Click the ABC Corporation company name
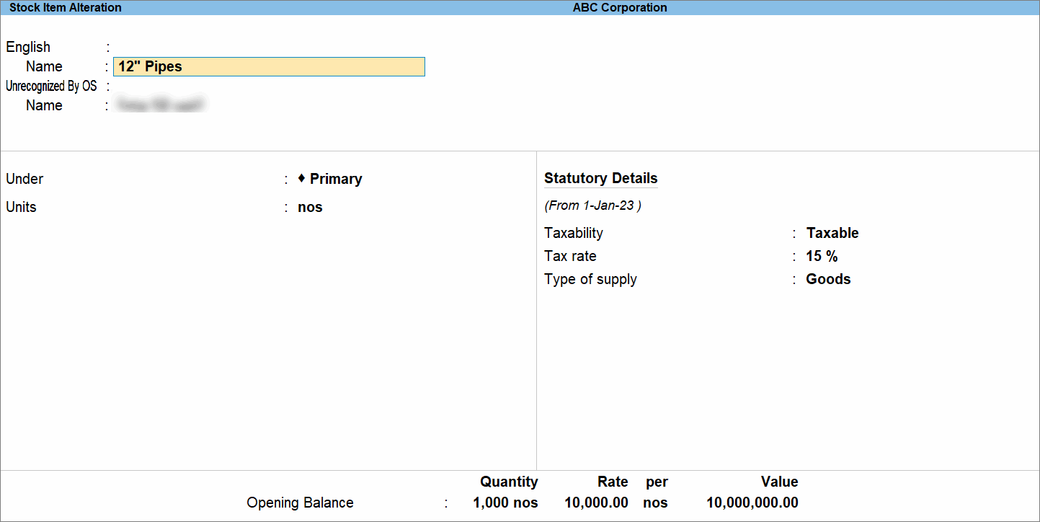The height and width of the screenshot is (522, 1040). coord(619,7)
